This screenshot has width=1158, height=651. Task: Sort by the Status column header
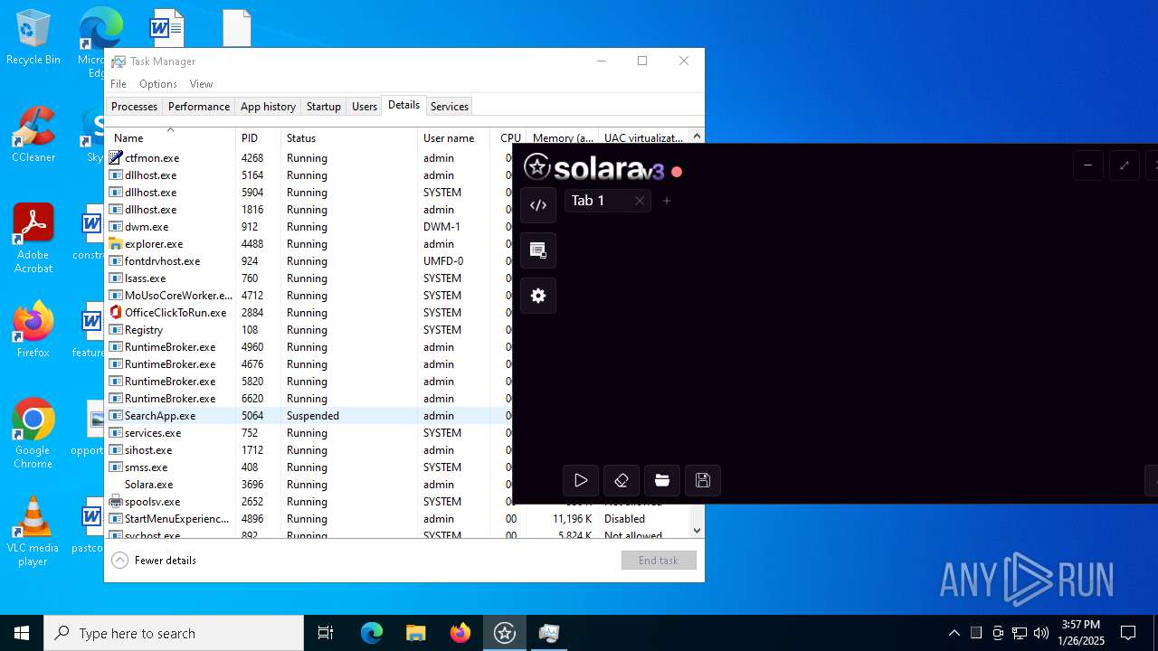(x=349, y=137)
